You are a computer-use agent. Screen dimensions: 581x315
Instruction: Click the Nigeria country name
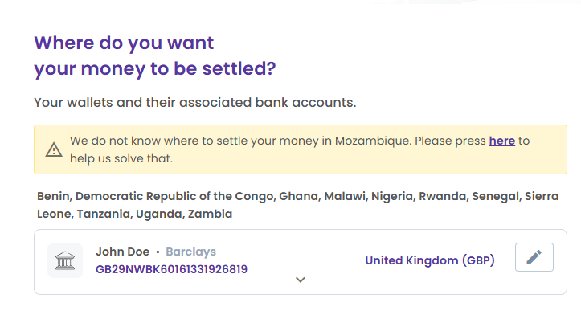392,196
